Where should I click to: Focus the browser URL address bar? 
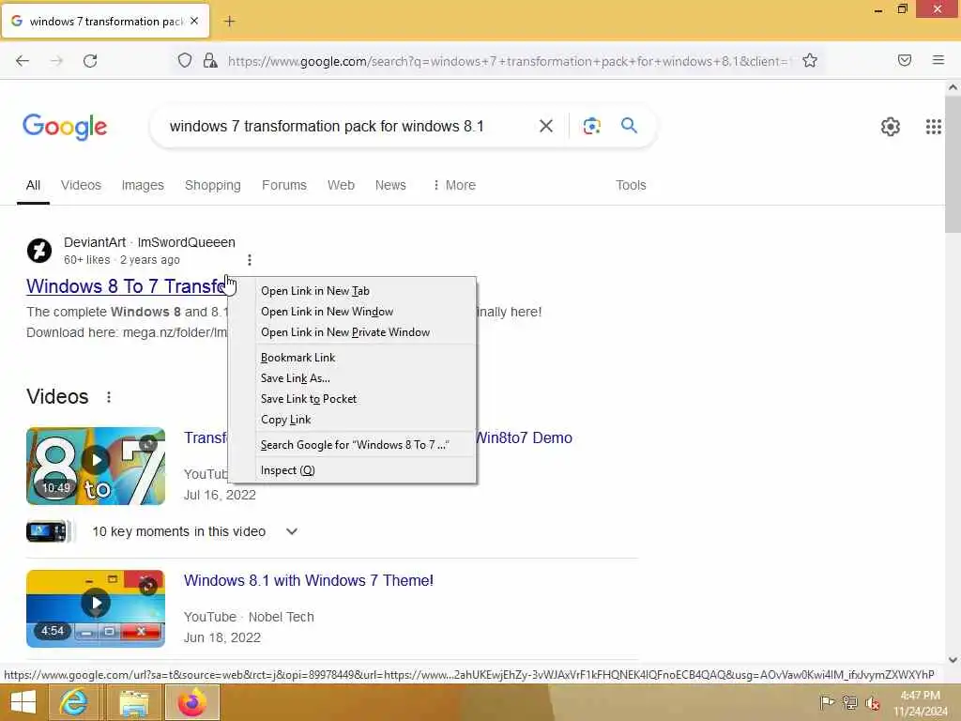pos(508,61)
